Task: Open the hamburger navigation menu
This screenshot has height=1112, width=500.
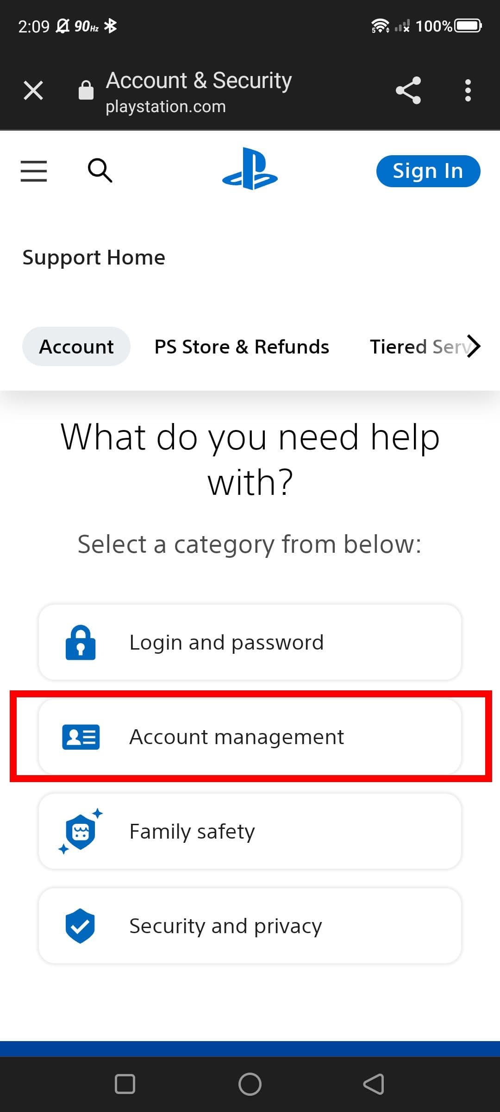Action: click(34, 171)
